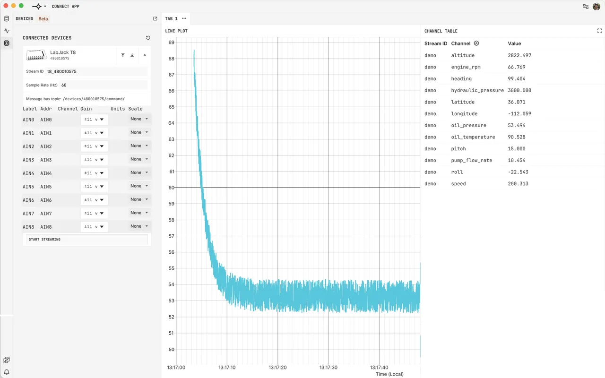The width and height of the screenshot is (605, 378).
Task: Open the AIN1 gain dropdown
Action: tap(94, 133)
